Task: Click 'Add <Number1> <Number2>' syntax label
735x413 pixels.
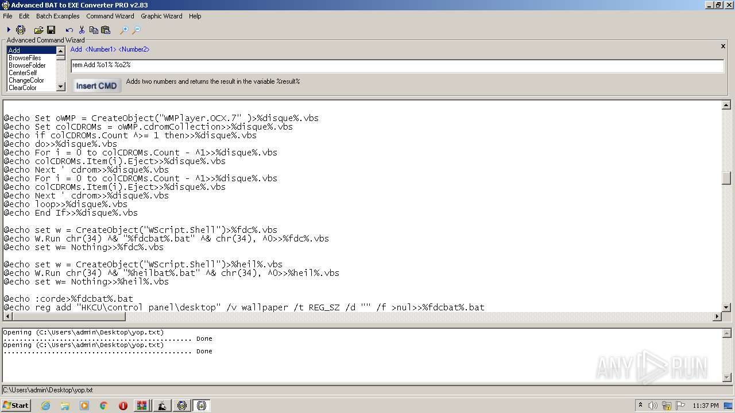Action: (110, 49)
